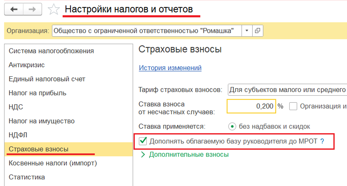The image size is (347, 186).
Task: Go to 'Единый налоговый счет' section
Action: [47, 79]
